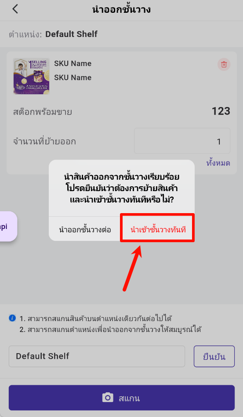Click the first SKU Name line
This screenshot has width=243, height=417.
[73, 63]
